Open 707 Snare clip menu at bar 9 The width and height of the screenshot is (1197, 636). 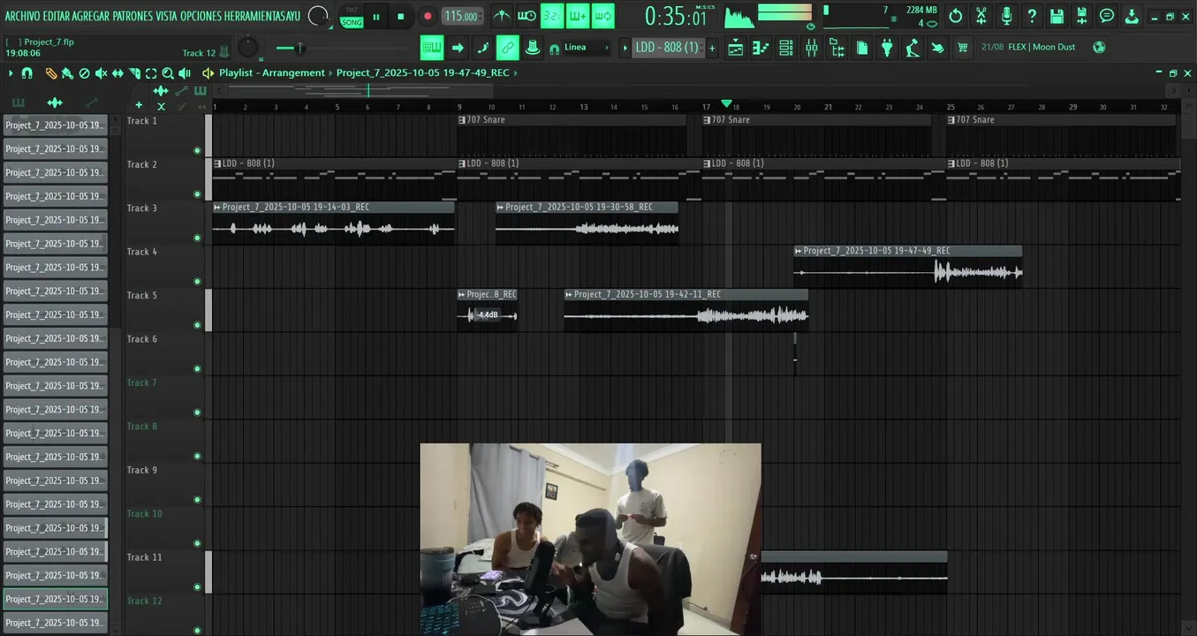[462, 120]
